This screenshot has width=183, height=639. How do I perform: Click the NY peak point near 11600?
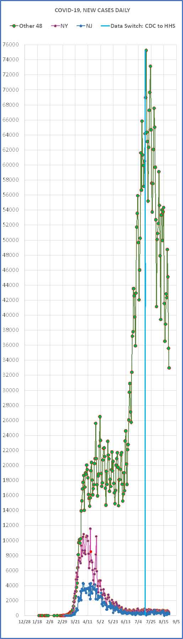90,529
